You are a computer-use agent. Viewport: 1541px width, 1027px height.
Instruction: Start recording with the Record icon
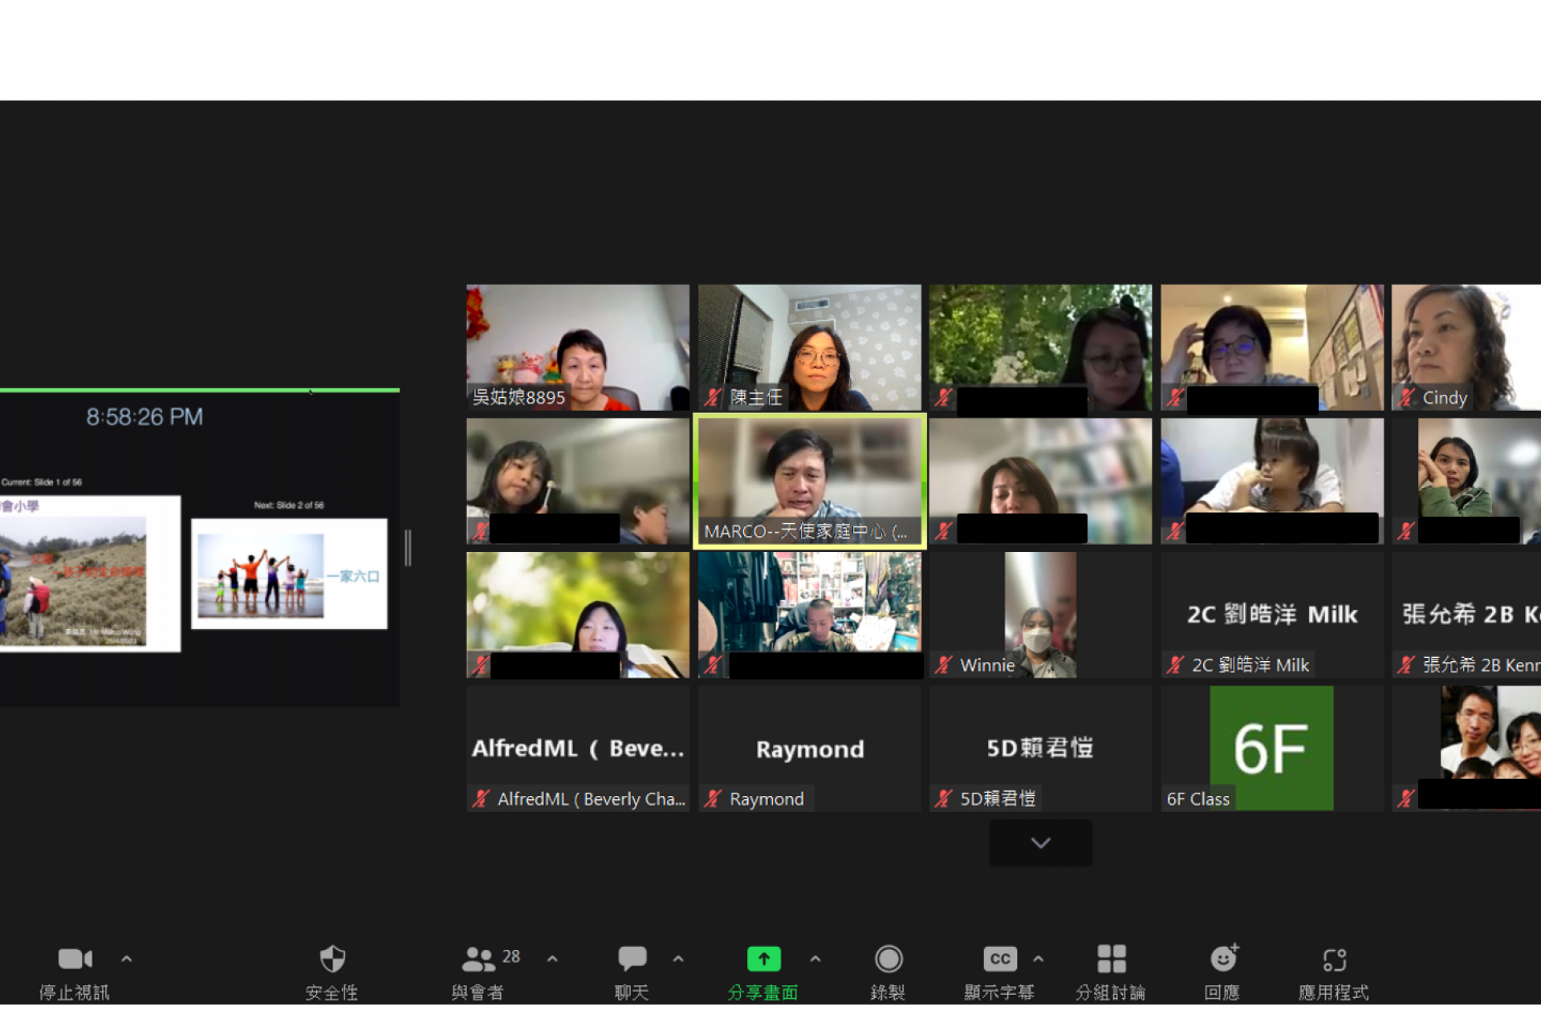888,958
